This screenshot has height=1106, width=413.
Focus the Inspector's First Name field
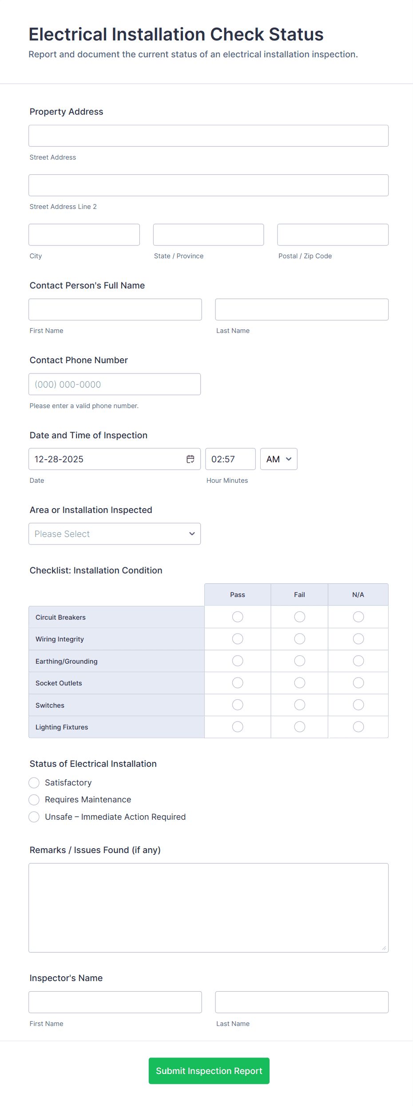115,1002
